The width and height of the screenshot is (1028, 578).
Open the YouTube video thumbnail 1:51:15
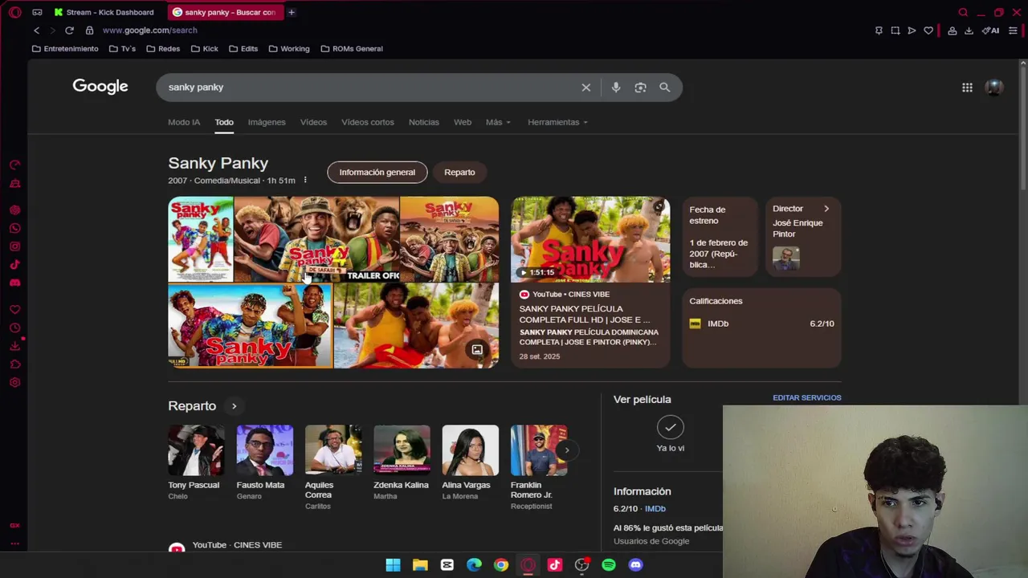pyautogui.click(x=590, y=239)
